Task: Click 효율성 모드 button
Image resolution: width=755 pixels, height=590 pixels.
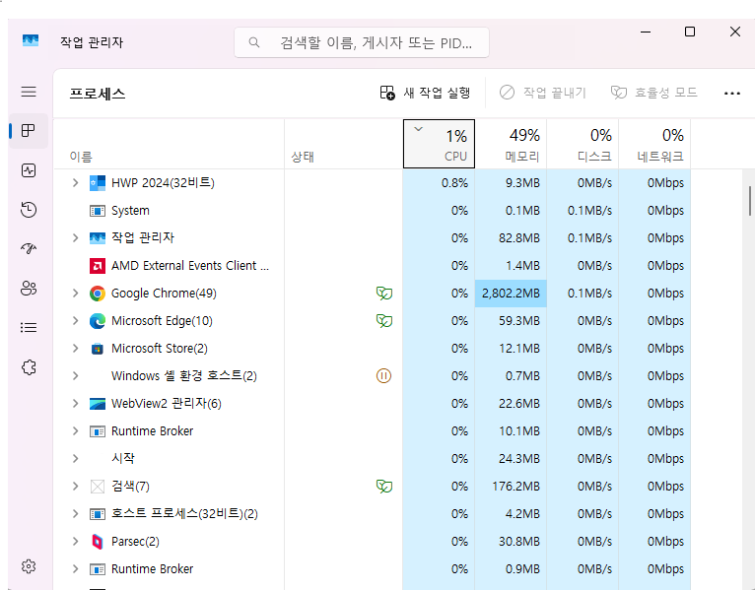Action: click(654, 93)
